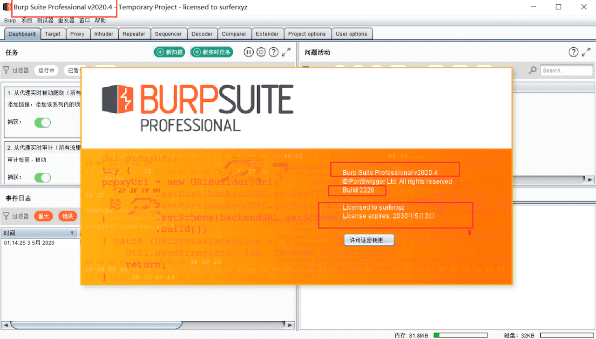
Task: Switch to the Repeater tab
Action: point(134,34)
